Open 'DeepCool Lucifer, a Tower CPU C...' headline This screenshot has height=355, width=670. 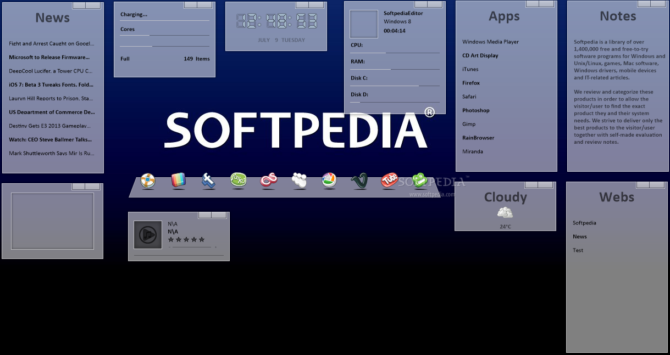pyautogui.click(x=49, y=71)
